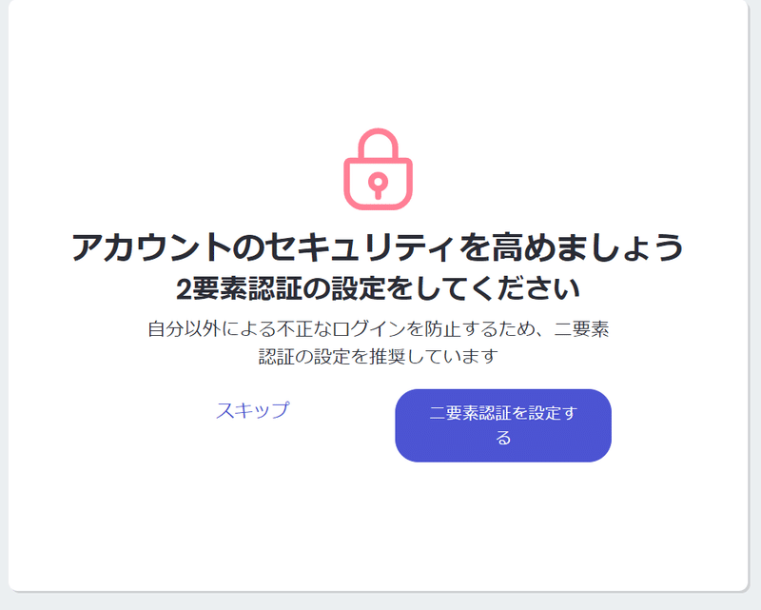Click ください at the subheading end

coord(525,288)
